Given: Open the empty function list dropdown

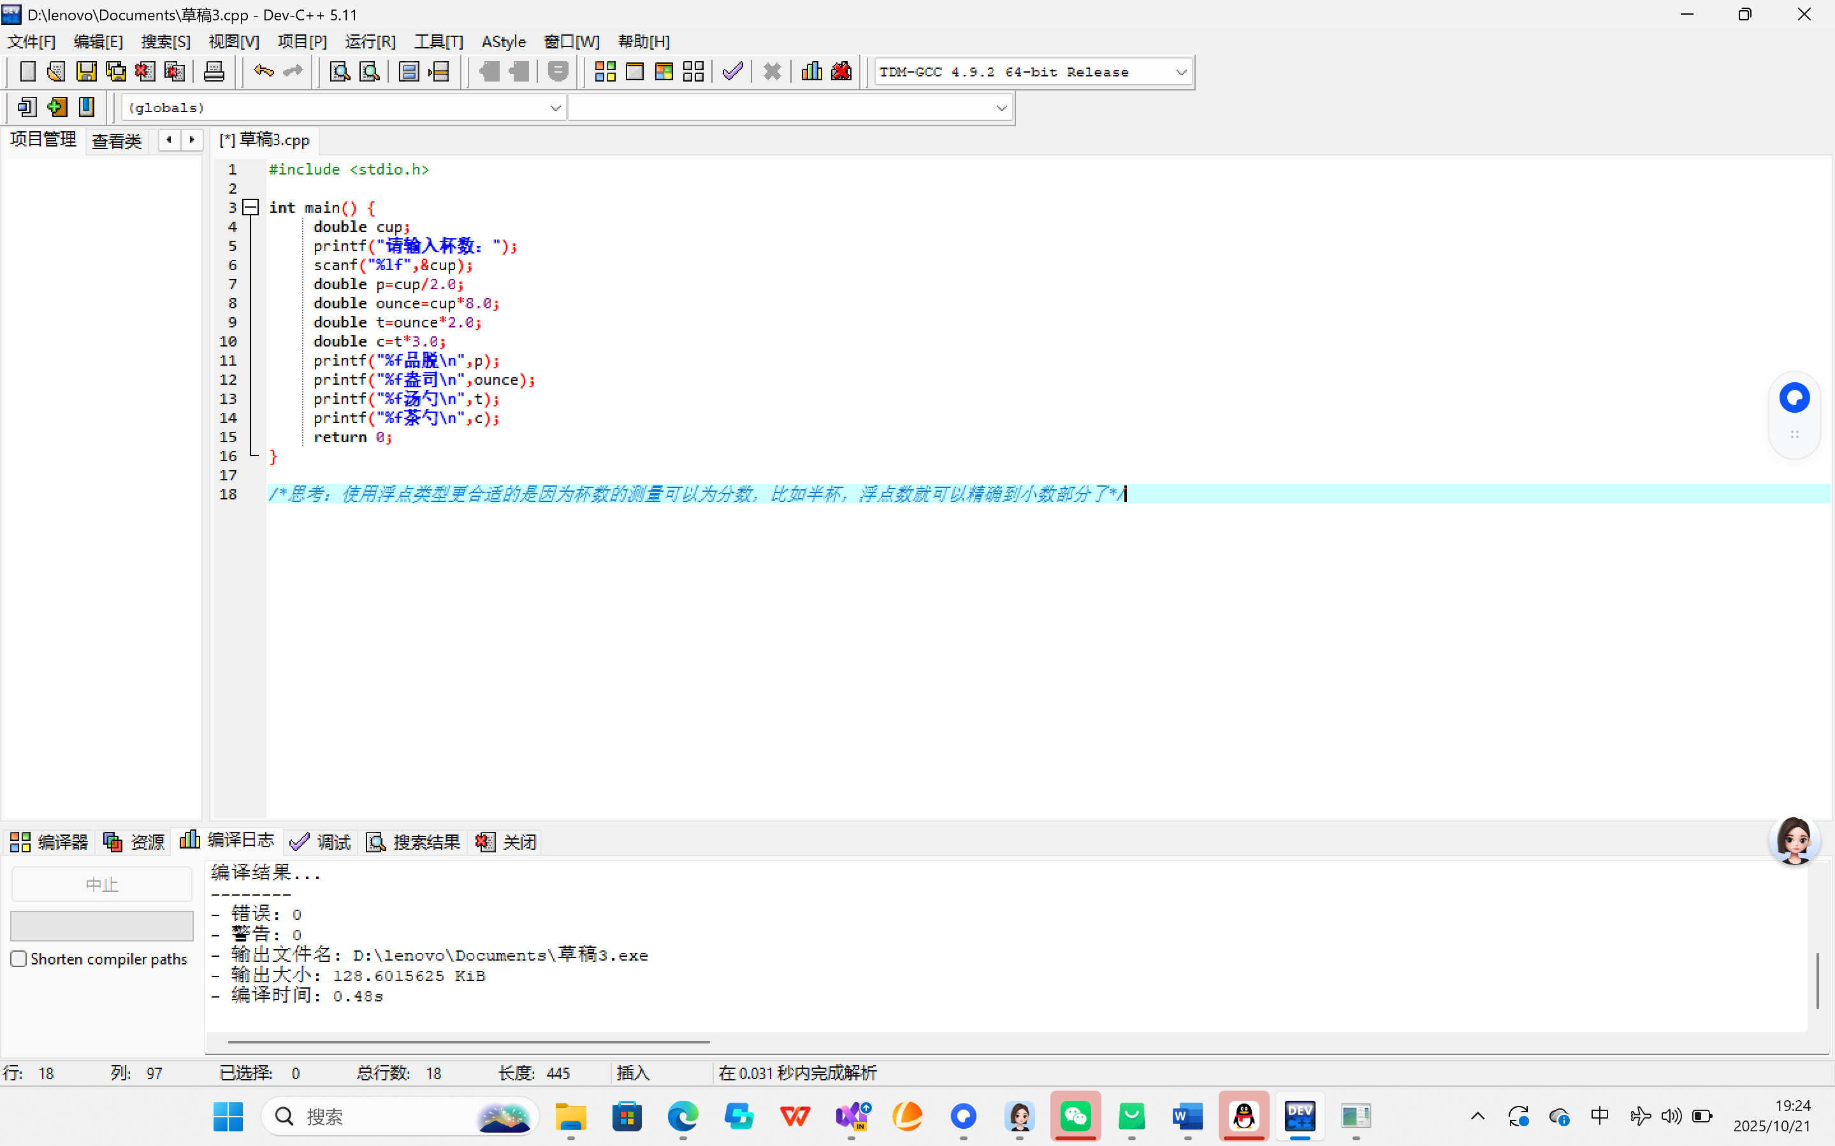Looking at the screenshot, I should pyautogui.click(x=1001, y=108).
